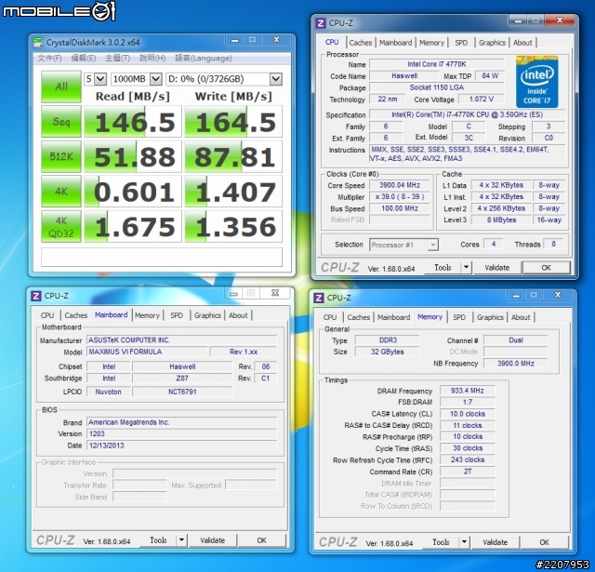Open the 主題(T) menu in CrystalDiskMark
The image size is (595, 572).
(118, 59)
